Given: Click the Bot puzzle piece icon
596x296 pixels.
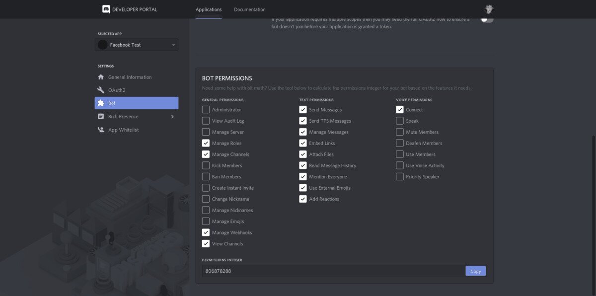Looking at the screenshot, I should (101, 103).
